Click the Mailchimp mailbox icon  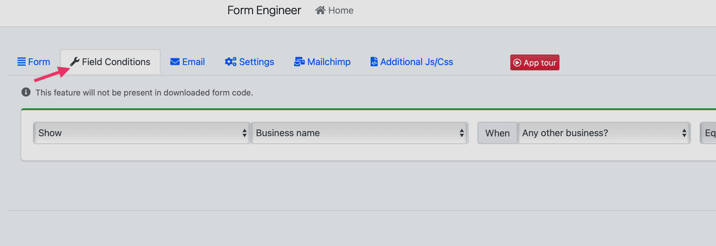[x=299, y=62]
